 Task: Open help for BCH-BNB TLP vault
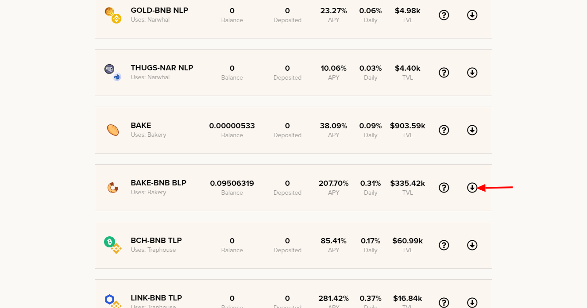coord(444,245)
